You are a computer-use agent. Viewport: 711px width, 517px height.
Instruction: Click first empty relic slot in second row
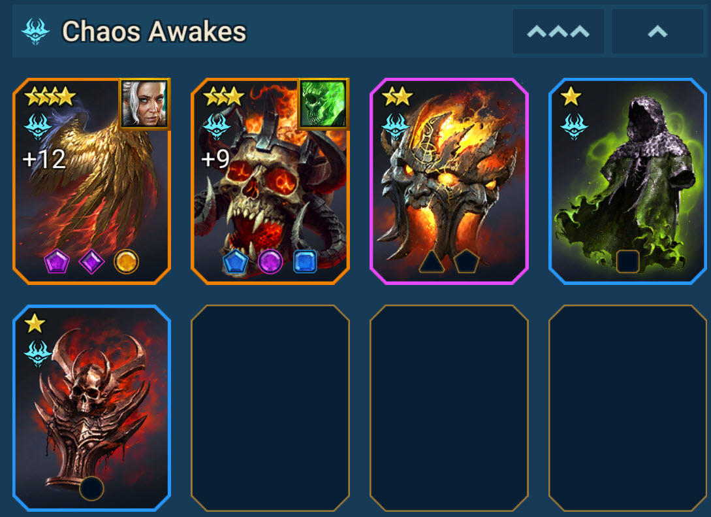pos(270,408)
